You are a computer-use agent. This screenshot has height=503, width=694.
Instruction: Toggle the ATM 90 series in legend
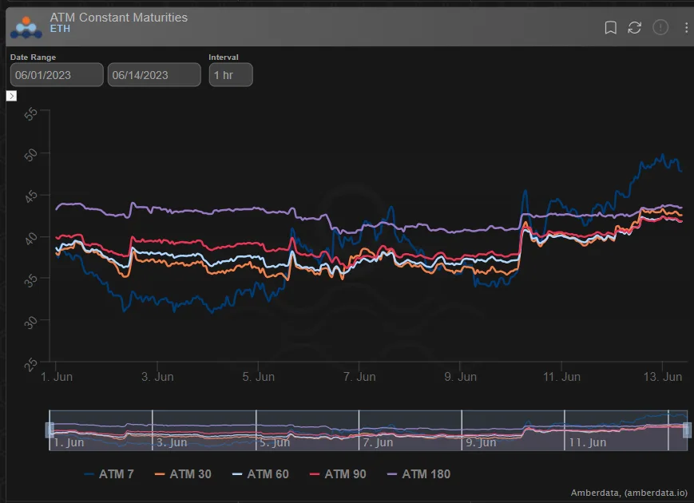338,473
